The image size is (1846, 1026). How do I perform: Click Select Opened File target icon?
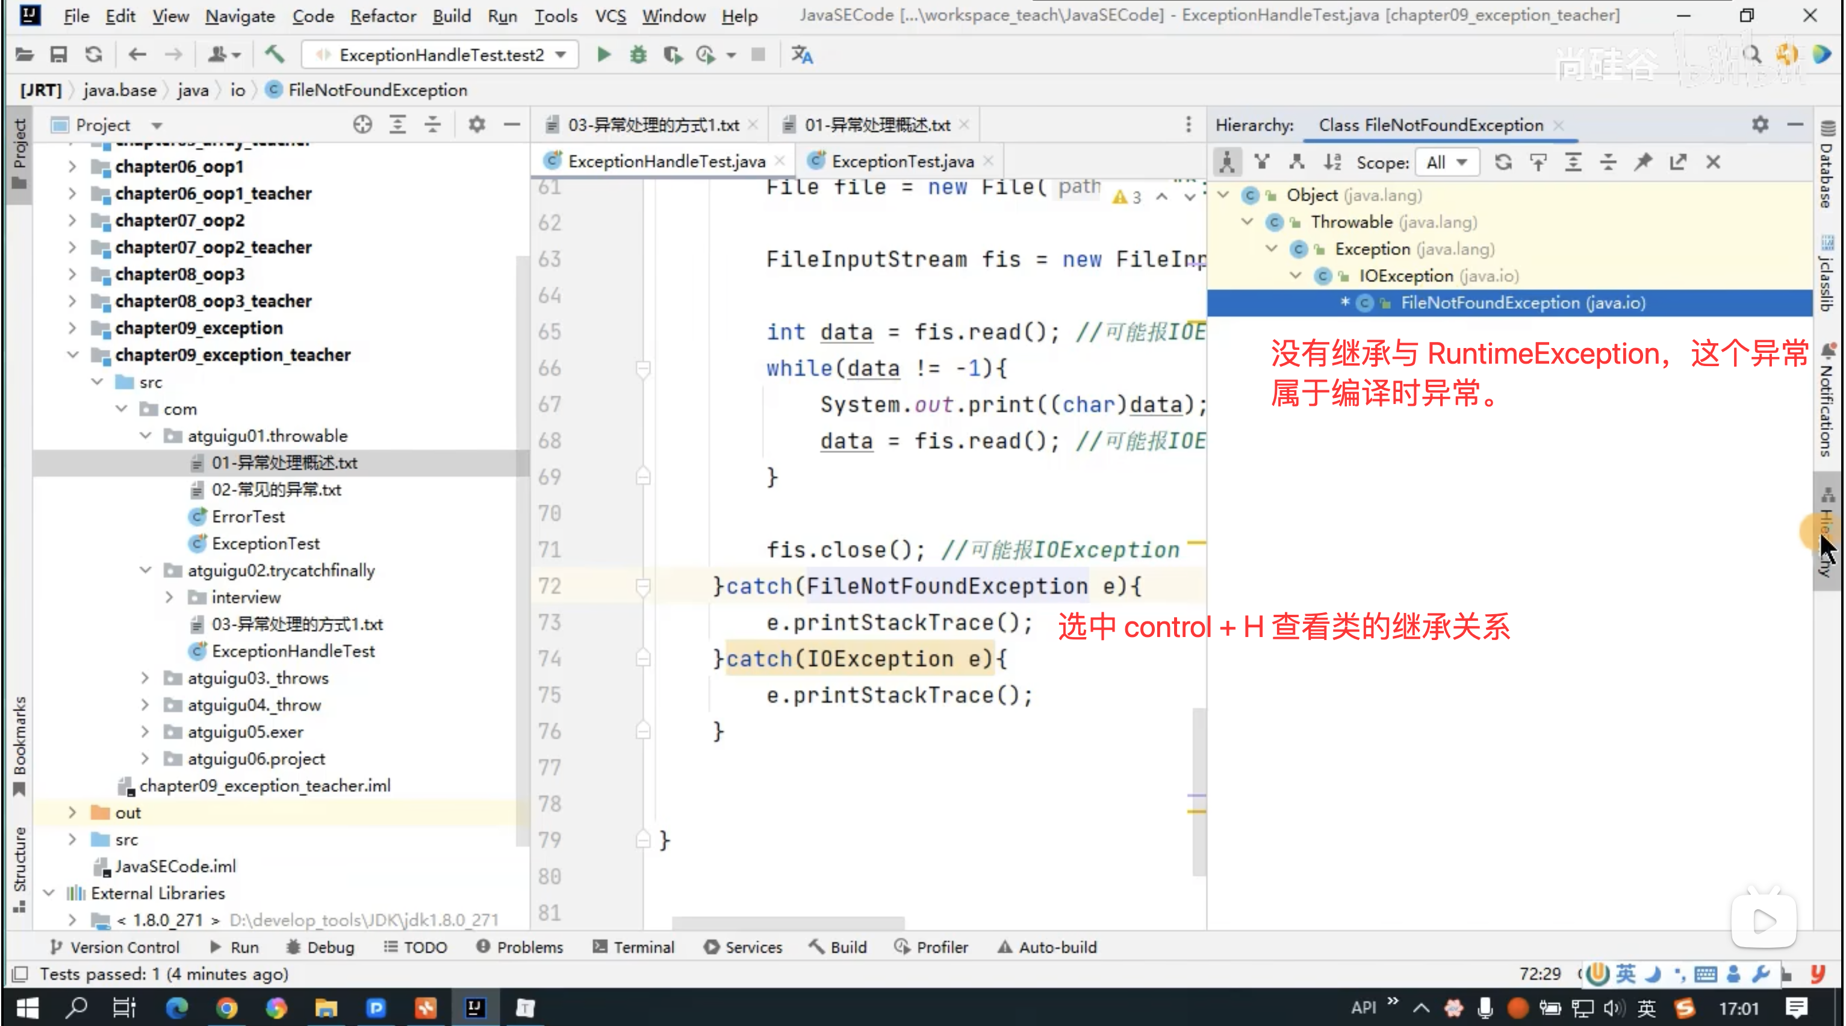[x=362, y=125]
